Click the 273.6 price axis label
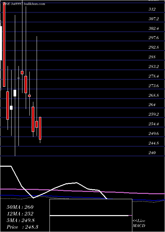Screen dimensions: 165x232 154,86
